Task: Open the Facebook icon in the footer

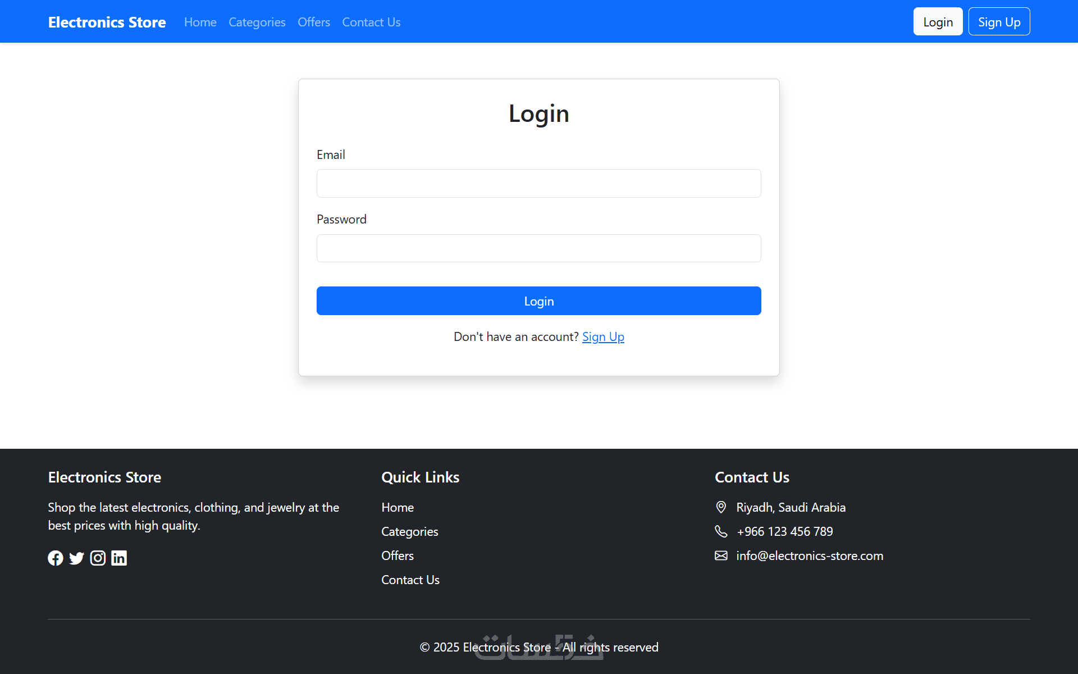Action: coord(56,558)
